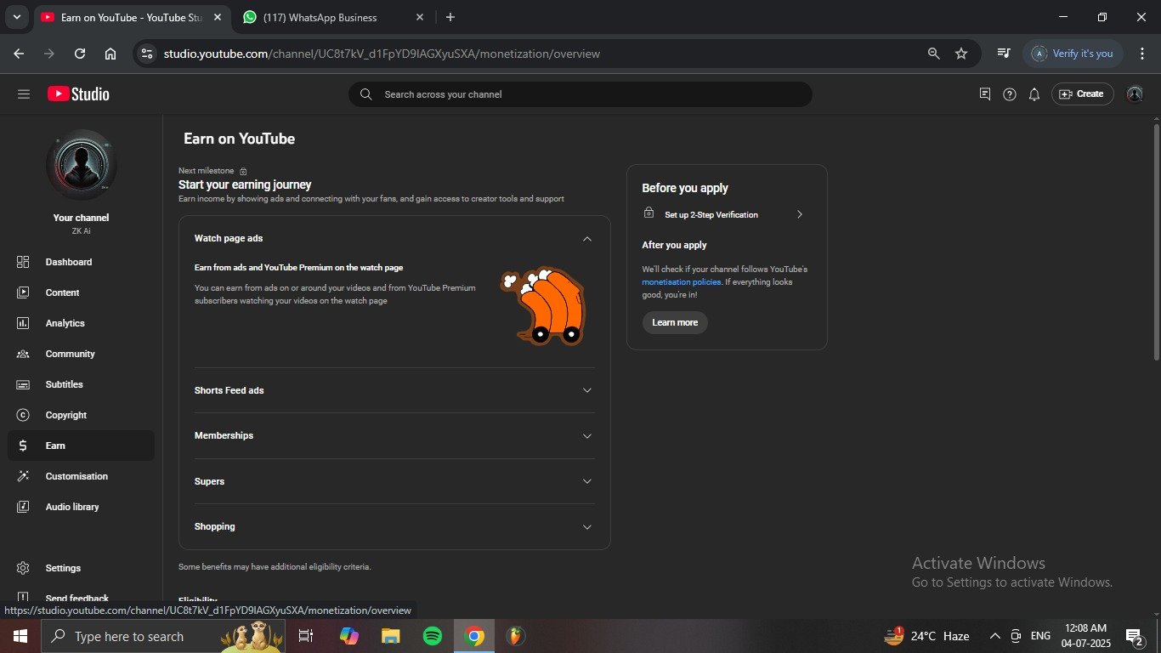Click the browser address bar URL
1161x653 pixels.
(382, 54)
